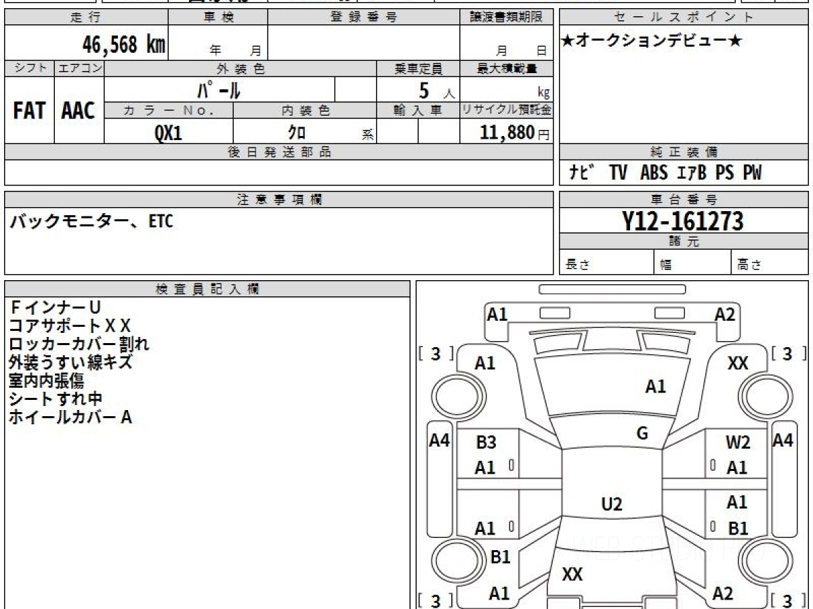The width and height of the screenshot is (813, 609).
Task: Select PW in the equipment list
Action: [x=752, y=173]
